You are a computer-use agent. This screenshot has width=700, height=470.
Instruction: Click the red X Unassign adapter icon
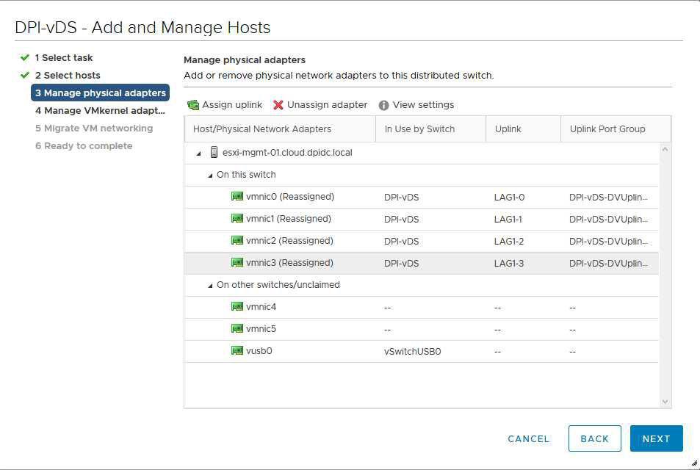click(278, 105)
